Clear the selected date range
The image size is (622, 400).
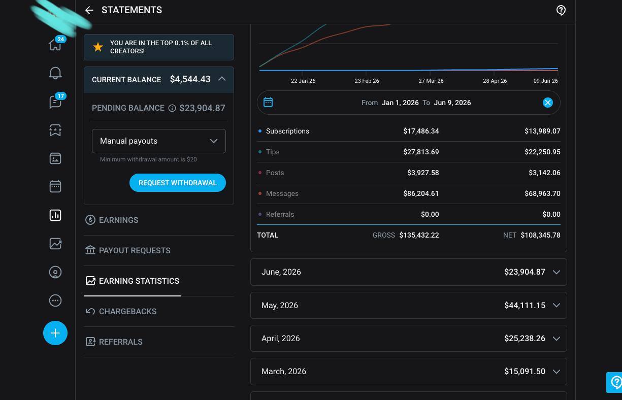click(548, 103)
